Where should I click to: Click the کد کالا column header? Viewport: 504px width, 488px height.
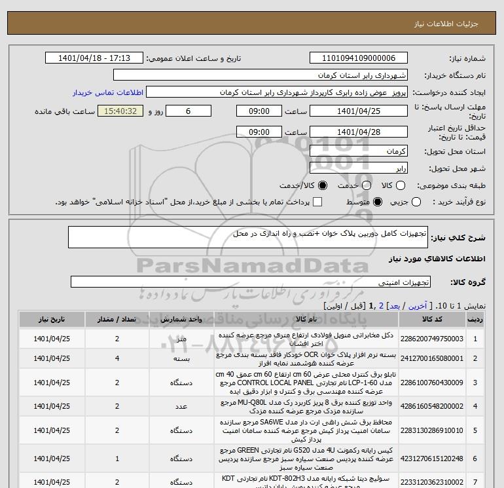tap(432, 319)
